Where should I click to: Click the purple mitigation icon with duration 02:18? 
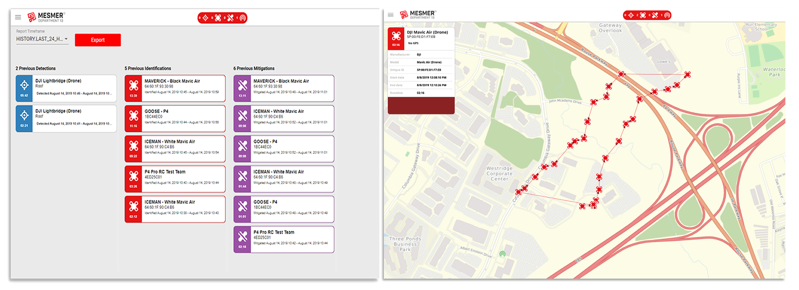tap(242, 236)
